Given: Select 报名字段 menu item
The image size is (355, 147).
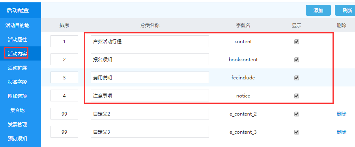Looking at the screenshot, I should [17, 82].
